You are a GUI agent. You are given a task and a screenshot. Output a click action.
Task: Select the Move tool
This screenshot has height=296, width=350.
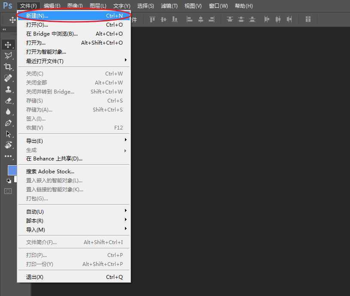coord(8,45)
